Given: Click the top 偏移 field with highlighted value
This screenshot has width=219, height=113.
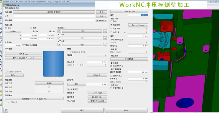Looking at the screenshot, I should click(x=138, y=15).
